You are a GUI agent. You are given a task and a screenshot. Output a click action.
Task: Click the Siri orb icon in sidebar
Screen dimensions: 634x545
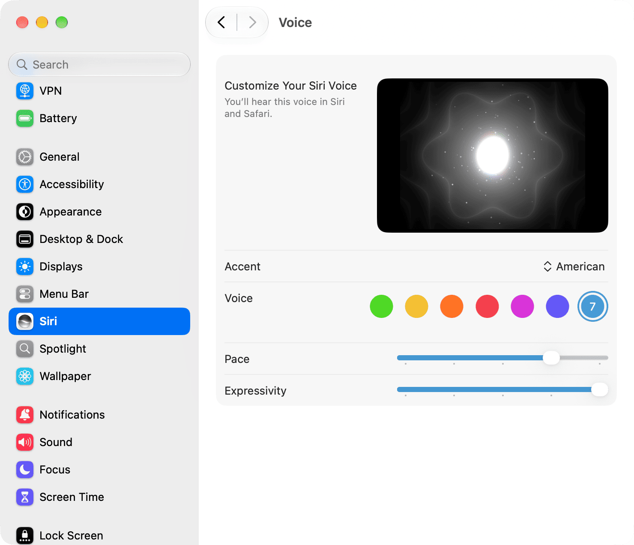(x=25, y=321)
